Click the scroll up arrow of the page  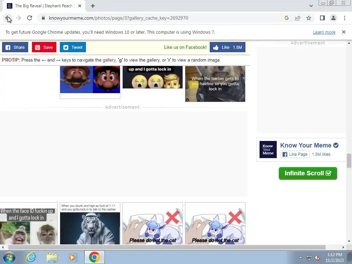(x=349, y=43)
